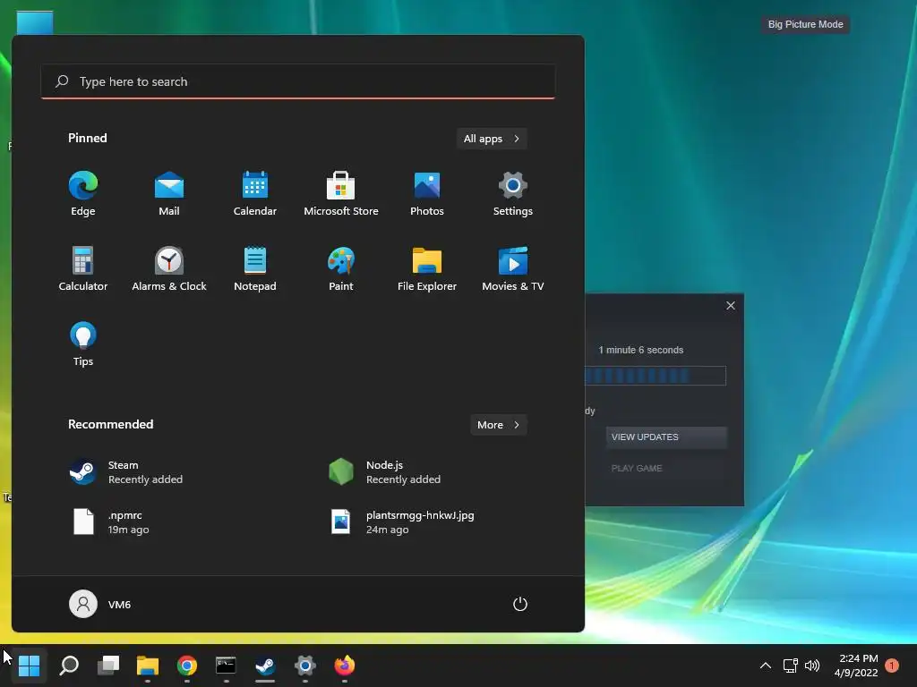Image resolution: width=917 pixels, height=687 pixels.
Task: Switch to Firefox on the taskbar
Action: [x=345, y=666]
